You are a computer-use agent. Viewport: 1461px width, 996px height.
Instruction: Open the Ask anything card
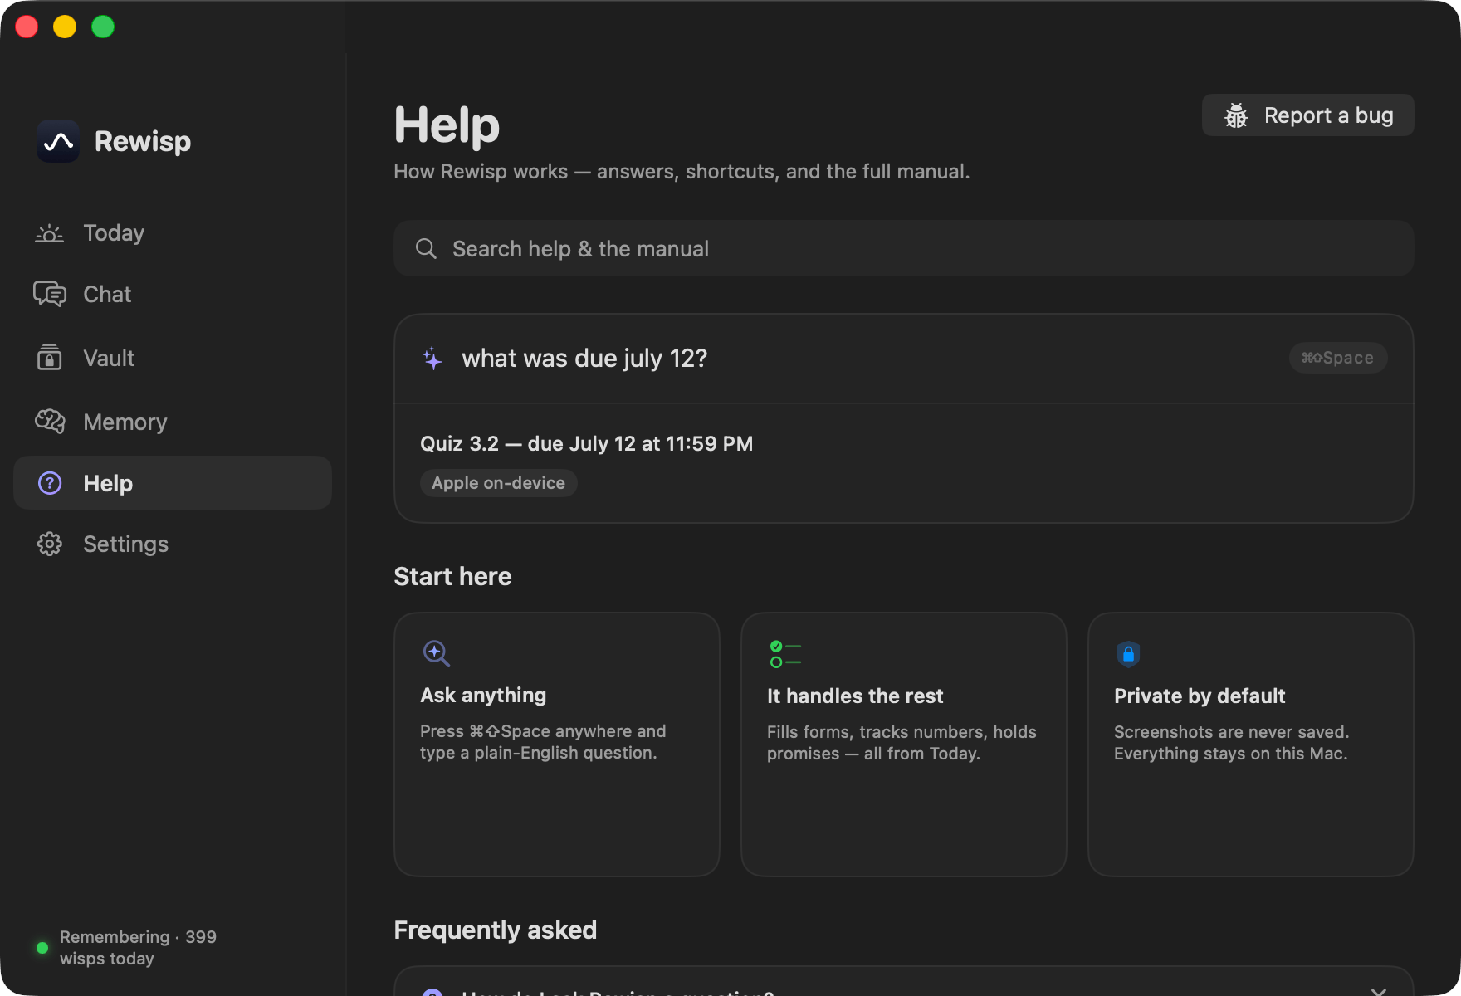(x=556, y=745)
